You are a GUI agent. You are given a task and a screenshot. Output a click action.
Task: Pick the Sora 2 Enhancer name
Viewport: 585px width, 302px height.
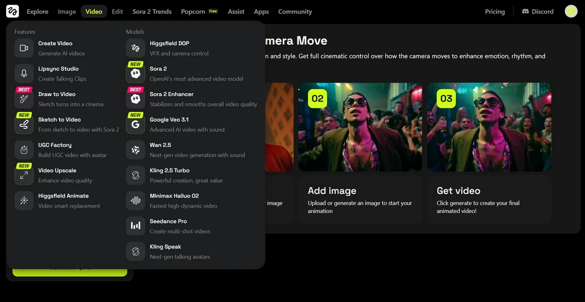point(172,94)
